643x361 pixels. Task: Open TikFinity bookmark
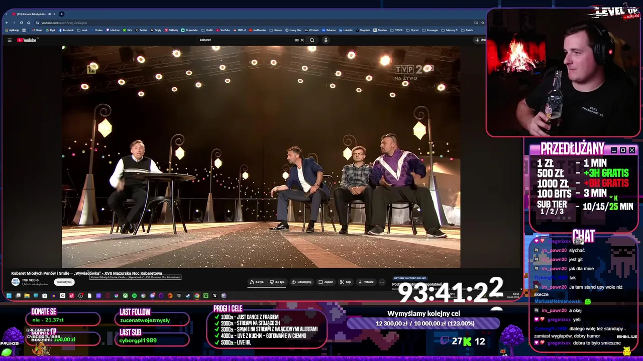click(171, 30)
